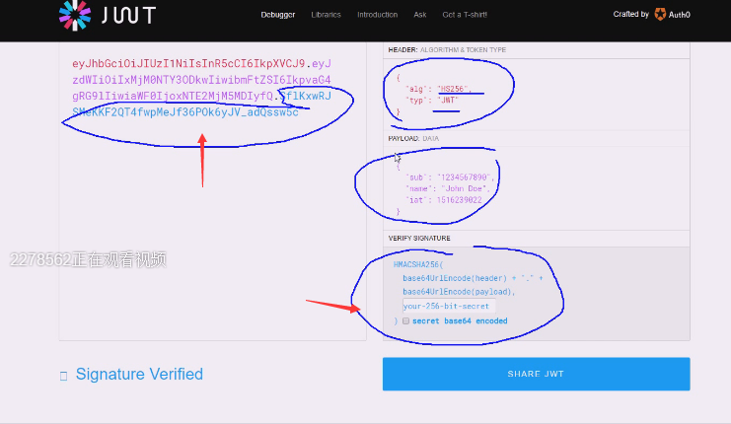The width and height of the screenshot is (731, 424).
Task: Click the token line starting eyJhbGciOiJIUzI1NiIs
Action: click(x=201, y=63)
